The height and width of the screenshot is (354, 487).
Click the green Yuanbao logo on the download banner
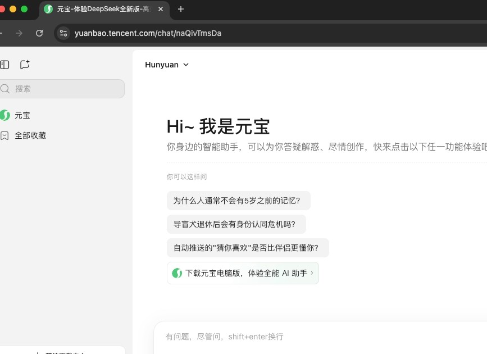pos(177,273)
